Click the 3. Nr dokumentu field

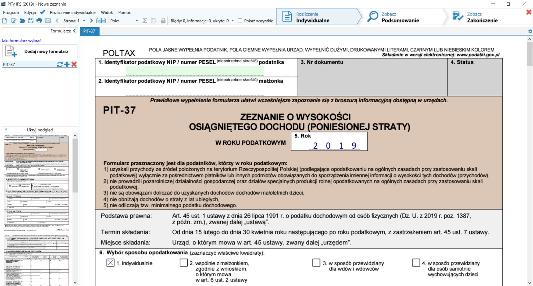(372, 77)
